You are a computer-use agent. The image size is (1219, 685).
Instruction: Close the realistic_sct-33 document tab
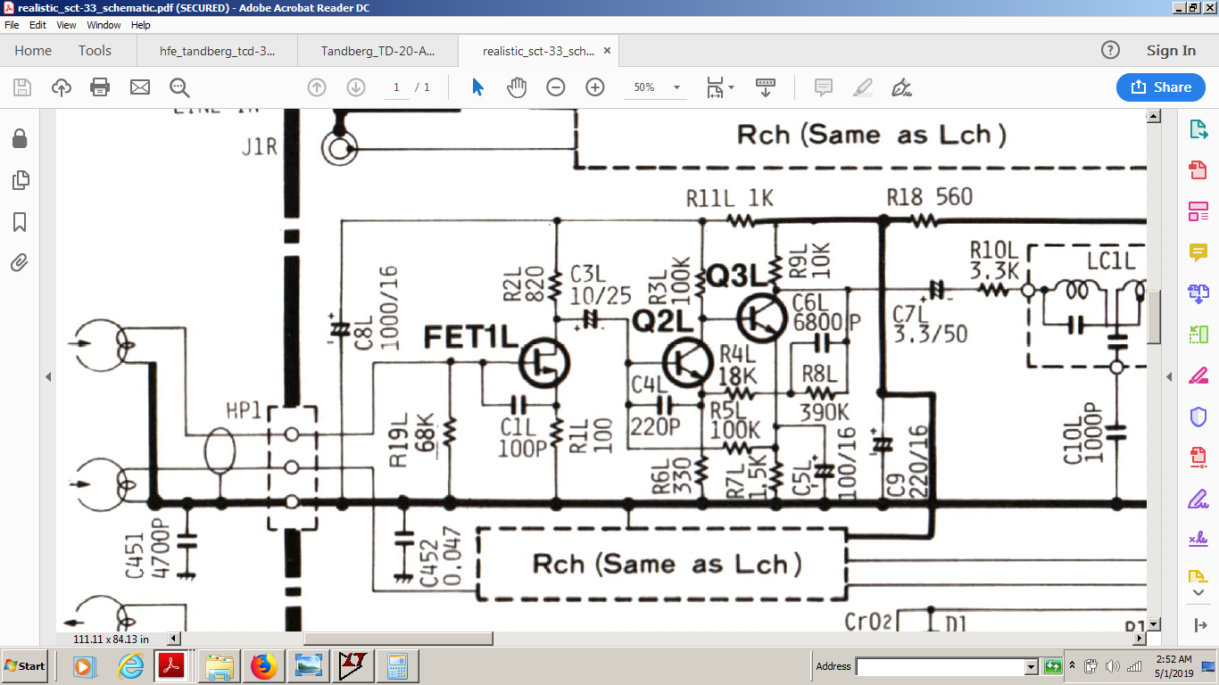[608, 51]
